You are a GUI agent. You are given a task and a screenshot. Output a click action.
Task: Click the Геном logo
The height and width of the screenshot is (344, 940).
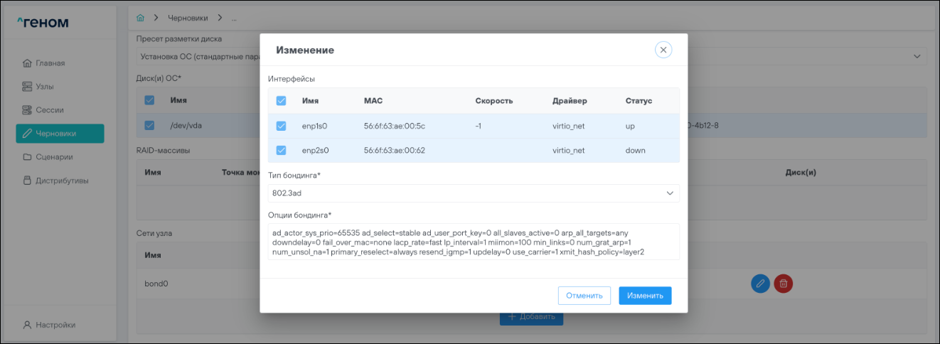pyautogui.click(x=43, y=22)
